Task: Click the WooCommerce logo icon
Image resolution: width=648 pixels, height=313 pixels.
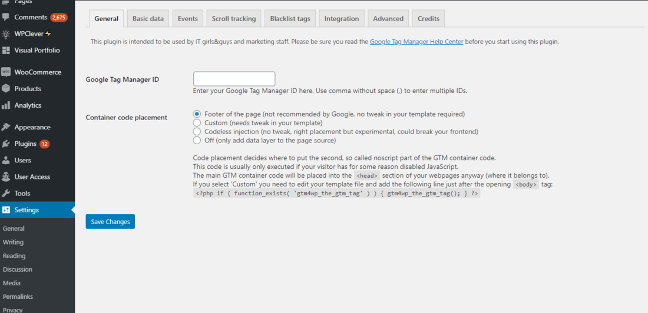Action: coord(6,72)
